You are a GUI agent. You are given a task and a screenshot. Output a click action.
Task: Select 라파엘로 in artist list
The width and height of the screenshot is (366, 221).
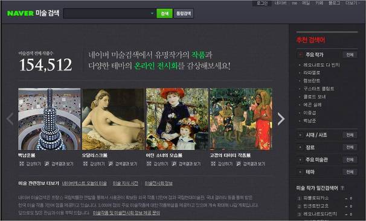(312, 73)
